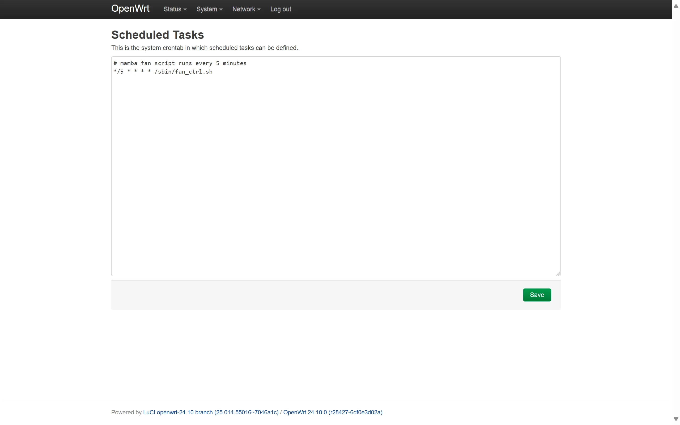Click the scrollbar up arrow
Viewport: 680px width, 425px height.
click(x=676, y=6)
